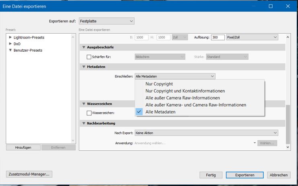This screenshot has width=298, height=186.
Task: Collapse the Metadaten section triangle
Action: pyautogui.click(x=84, y=67)
